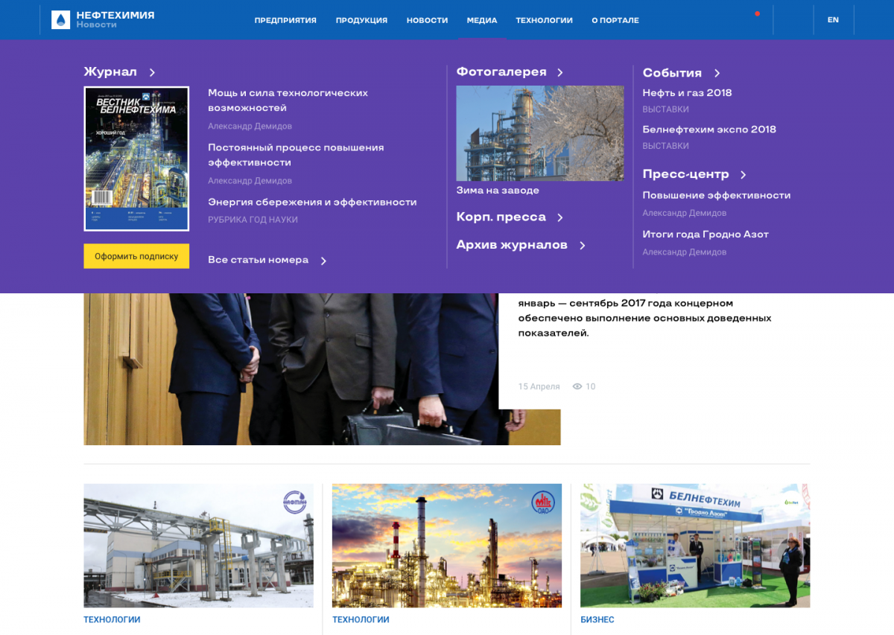Switch the site language to EN
Viewport: 894px width, 635px height.
pyautogui.click(x=833, y=20)
